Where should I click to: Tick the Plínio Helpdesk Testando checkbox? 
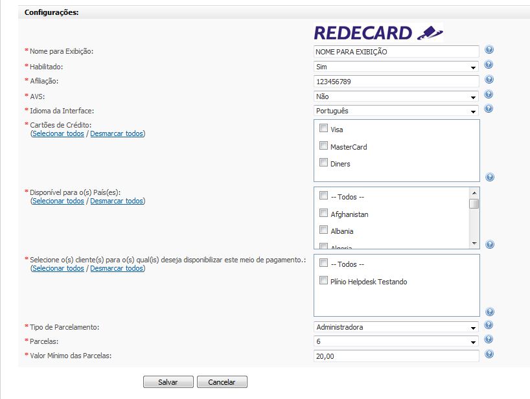[x=323, y=280]
